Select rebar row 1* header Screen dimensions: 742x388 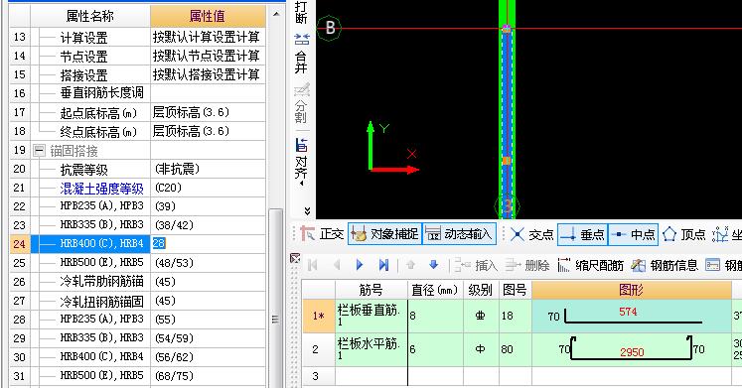319,316
